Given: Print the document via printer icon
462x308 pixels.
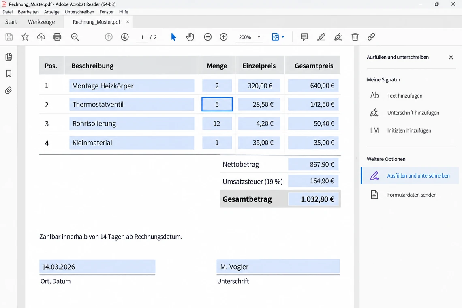Looking at the screenshot, I should coord(57,37).
